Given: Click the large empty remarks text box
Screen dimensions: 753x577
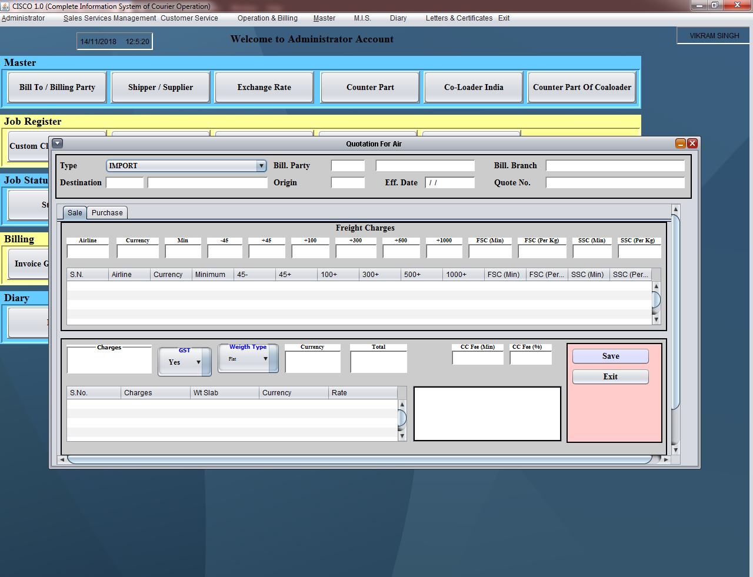Looking at the screenshot, I should [487, 413].
